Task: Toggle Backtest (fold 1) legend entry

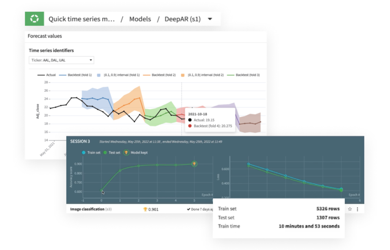Action: pyautogui.click(x=75, y=75)
